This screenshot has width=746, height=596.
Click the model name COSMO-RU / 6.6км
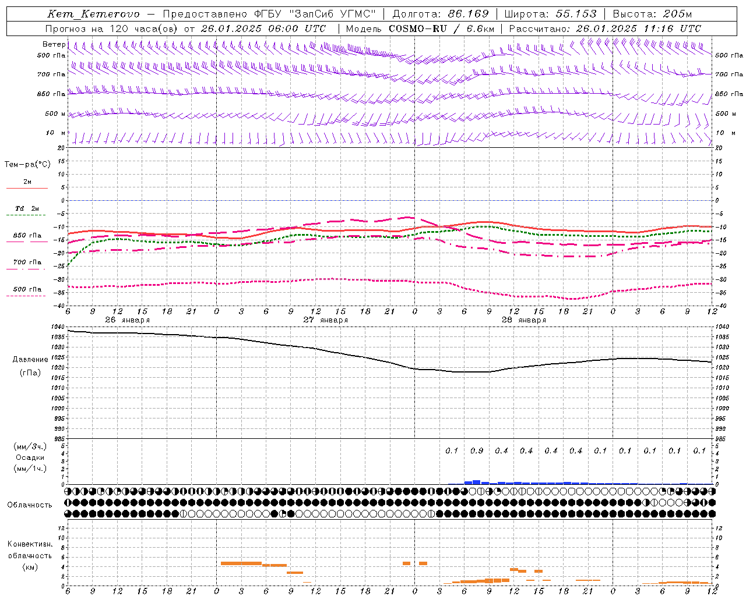point(443,29)
